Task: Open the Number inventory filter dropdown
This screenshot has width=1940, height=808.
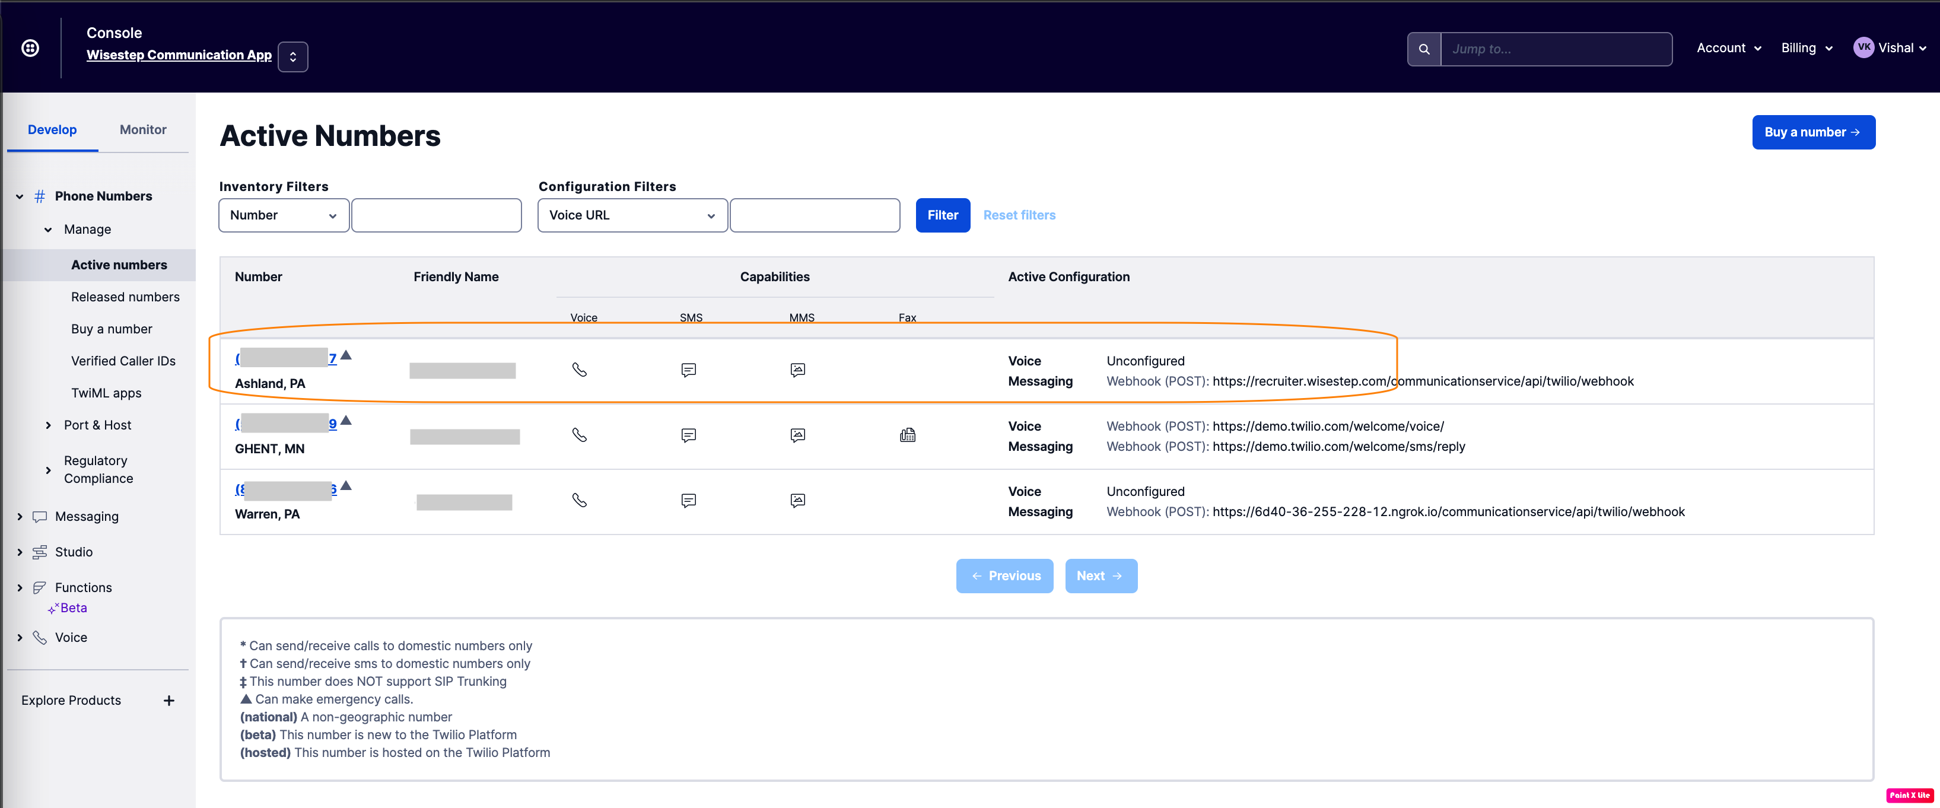Action: coord(283,215)
